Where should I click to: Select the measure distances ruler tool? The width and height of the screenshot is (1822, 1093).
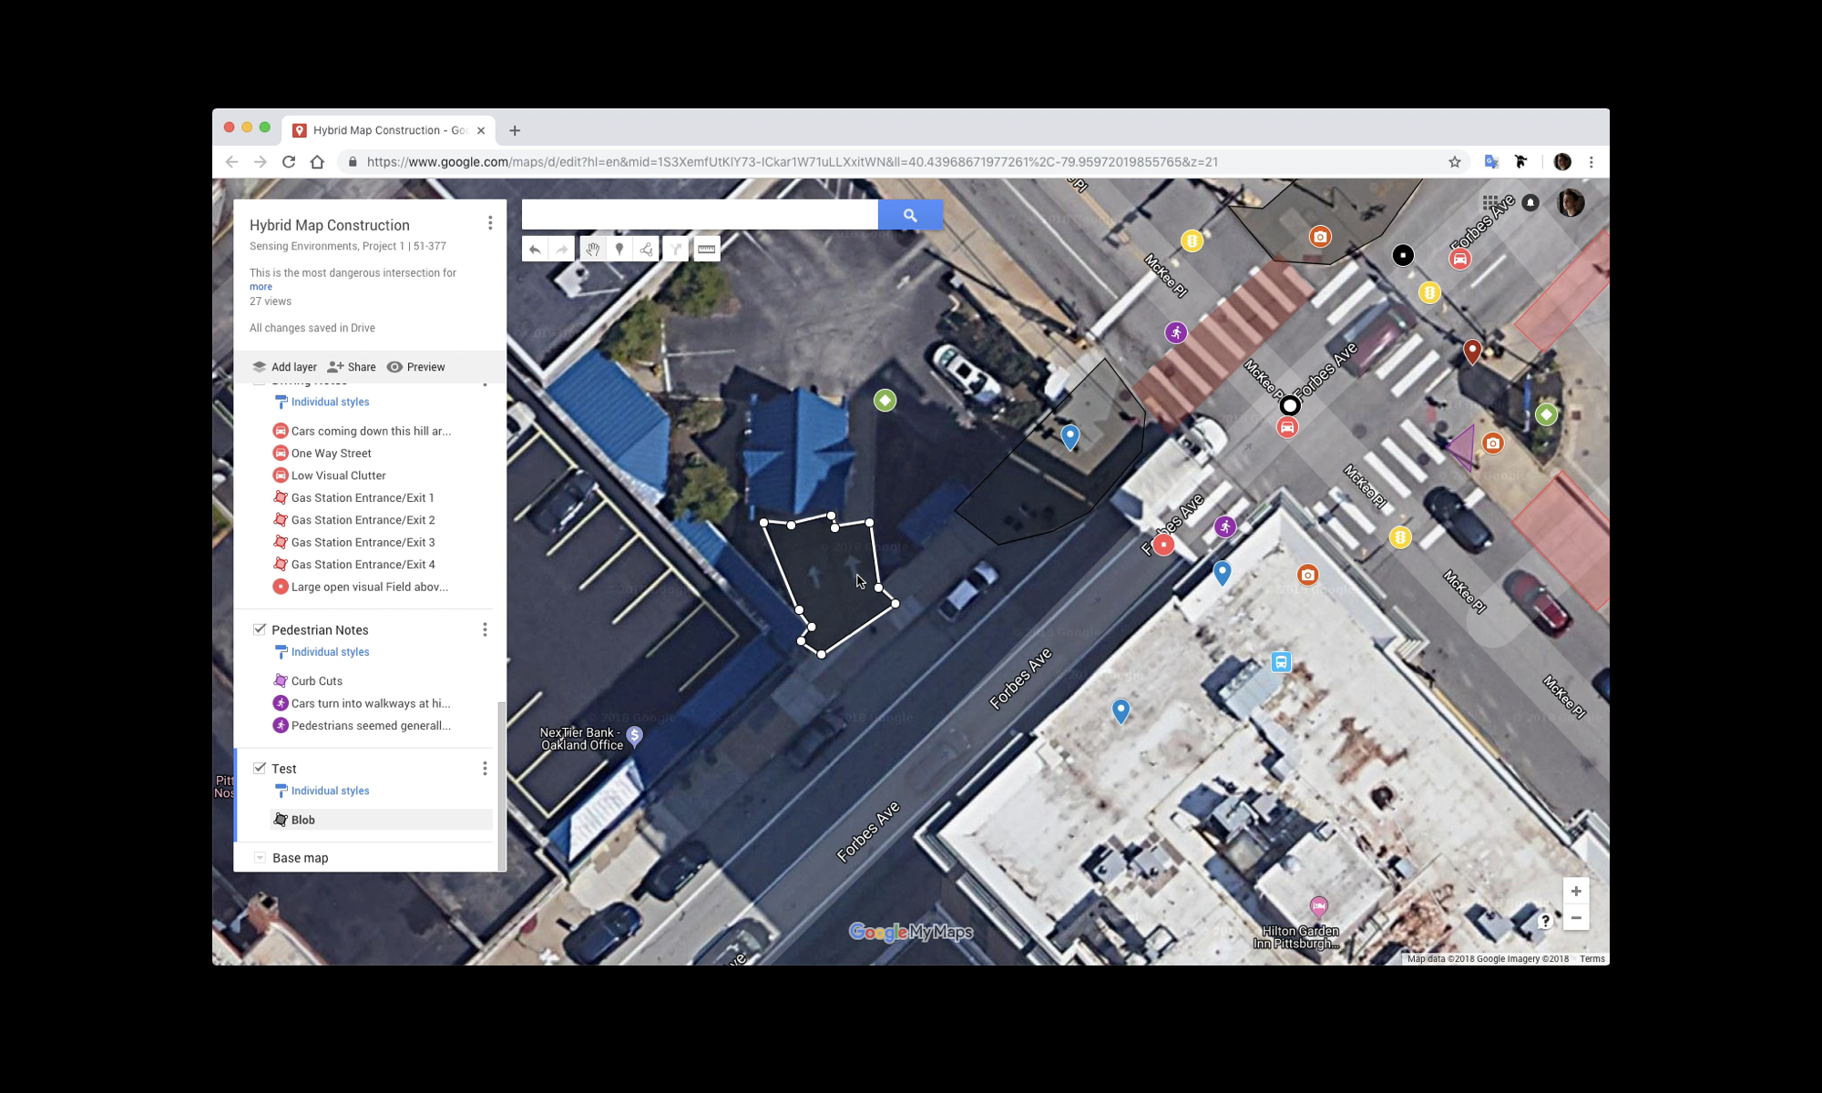click(706, 250)
